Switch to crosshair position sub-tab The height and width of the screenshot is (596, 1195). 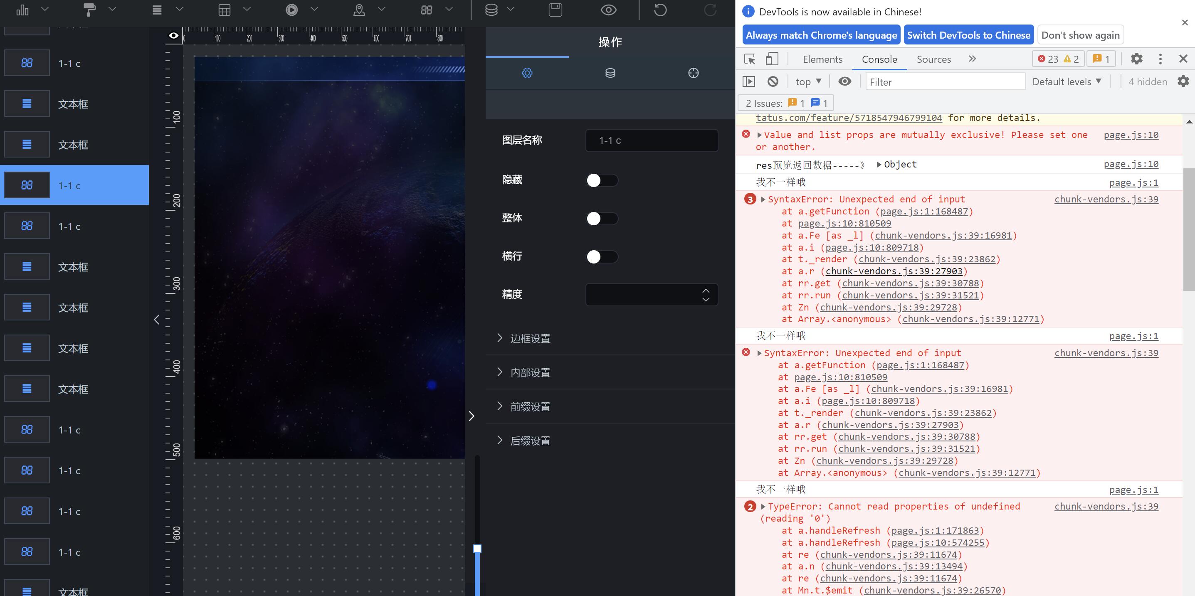(693, 73)
